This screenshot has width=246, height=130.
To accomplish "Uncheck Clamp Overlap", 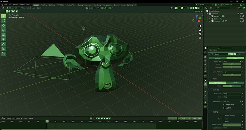I will click(224, 105).
